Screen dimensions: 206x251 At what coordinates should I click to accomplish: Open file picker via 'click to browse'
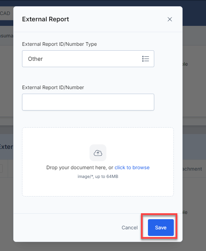click(x=132, y=167)
